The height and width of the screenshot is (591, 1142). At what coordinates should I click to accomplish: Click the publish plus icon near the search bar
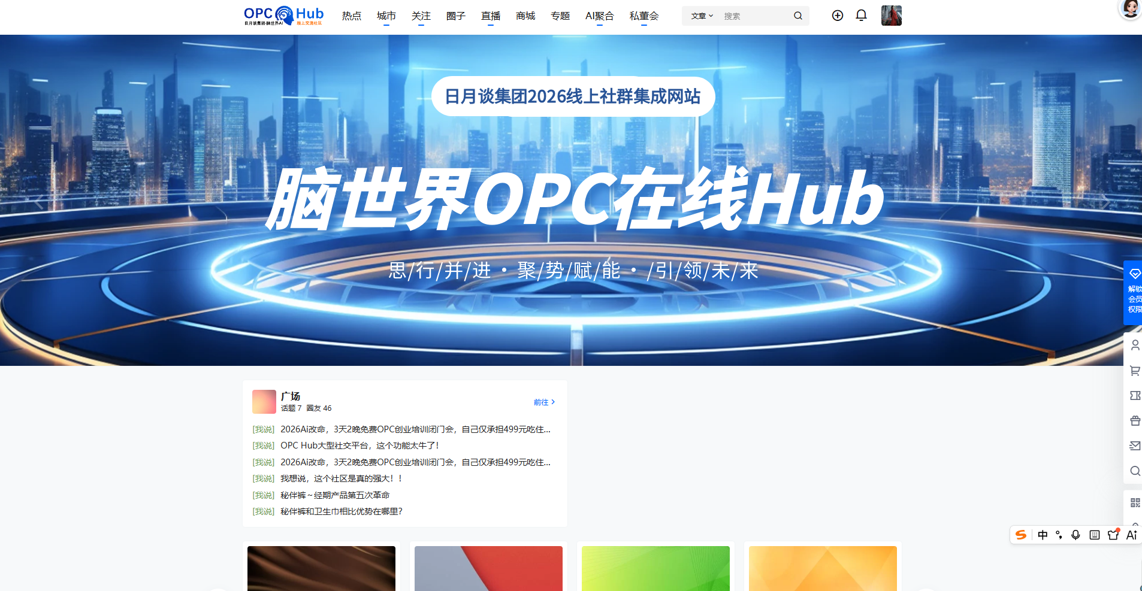pos(837,16)
